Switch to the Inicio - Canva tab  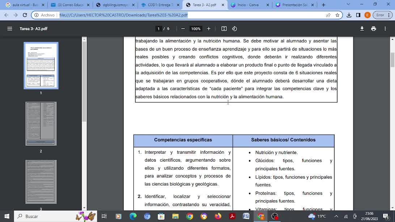tap(248, 5)
